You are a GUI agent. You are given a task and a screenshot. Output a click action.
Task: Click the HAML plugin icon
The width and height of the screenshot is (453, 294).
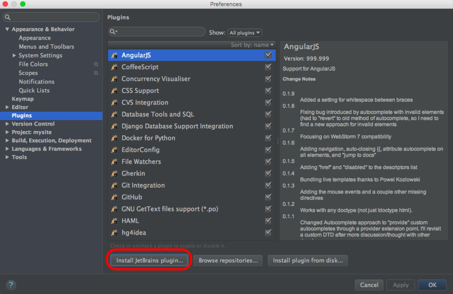pos(115,221)
